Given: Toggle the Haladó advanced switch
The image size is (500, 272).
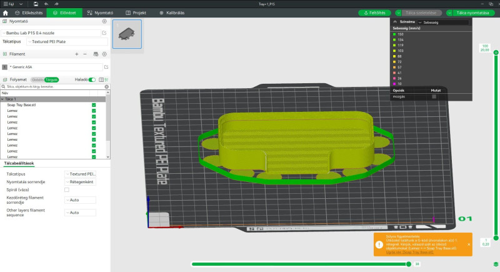Looking at the screenshot, I should 92,79.
